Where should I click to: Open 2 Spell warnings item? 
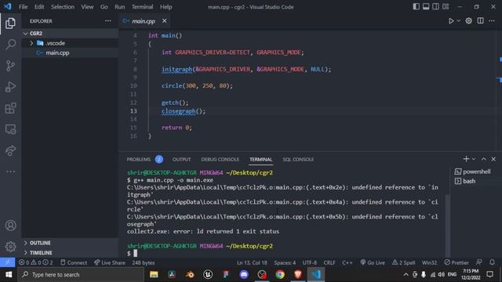(403, 262)
